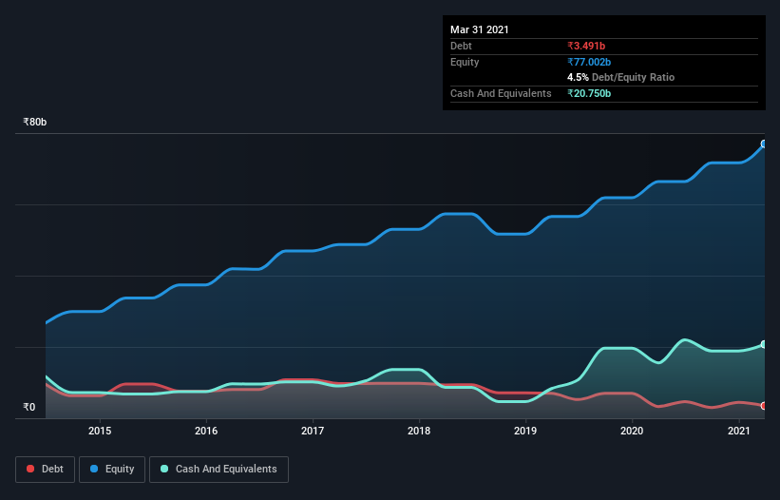Click the 4.5% Debt/Equity Ratio text

(x=620, y=78)
